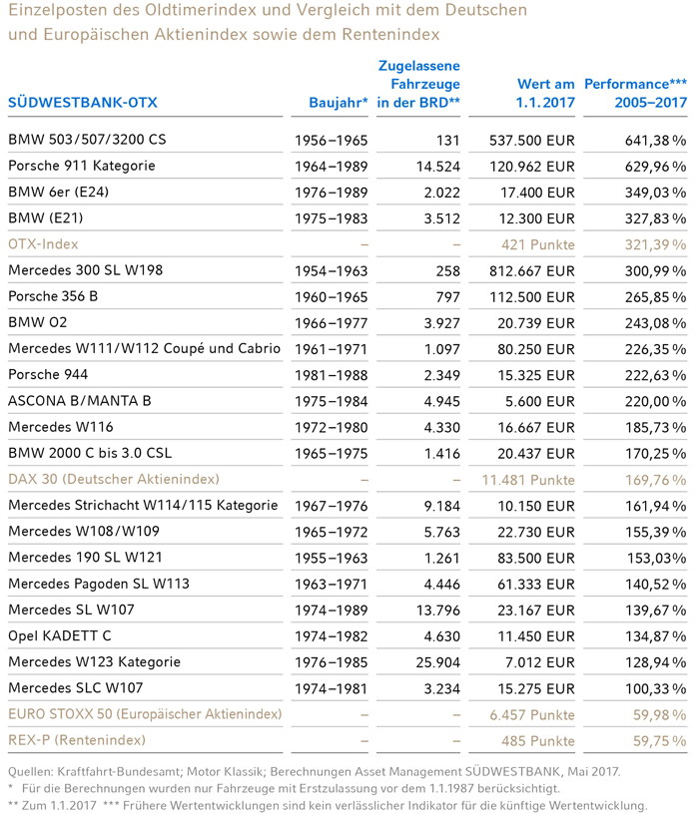Screen dimensions: 699x817
Task: Select the Porsche 944 entry
Action: point(48,374)
